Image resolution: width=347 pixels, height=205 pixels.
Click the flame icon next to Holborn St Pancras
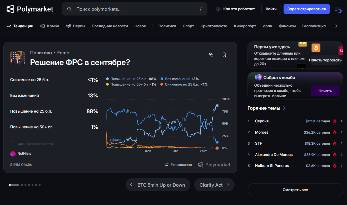[335, 166]
